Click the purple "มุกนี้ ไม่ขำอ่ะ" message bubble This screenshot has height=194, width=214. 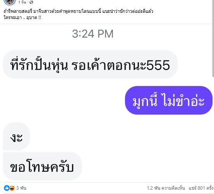coord(169,100)
